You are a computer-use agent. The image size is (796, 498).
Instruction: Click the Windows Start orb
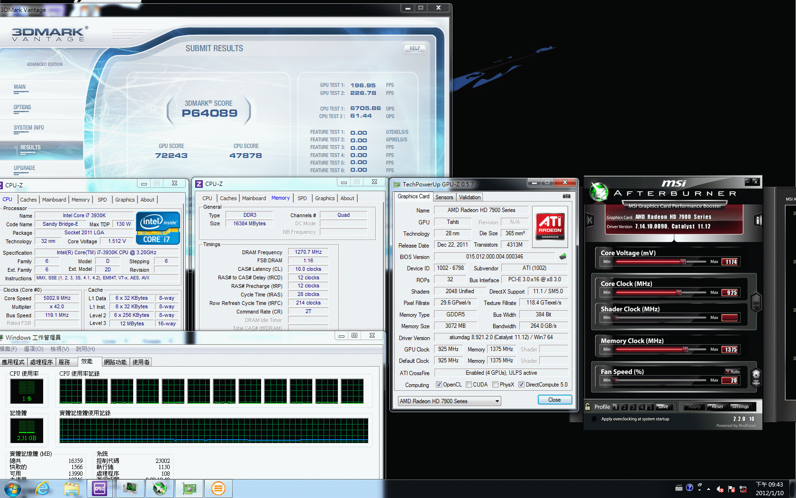click(13, 489)
